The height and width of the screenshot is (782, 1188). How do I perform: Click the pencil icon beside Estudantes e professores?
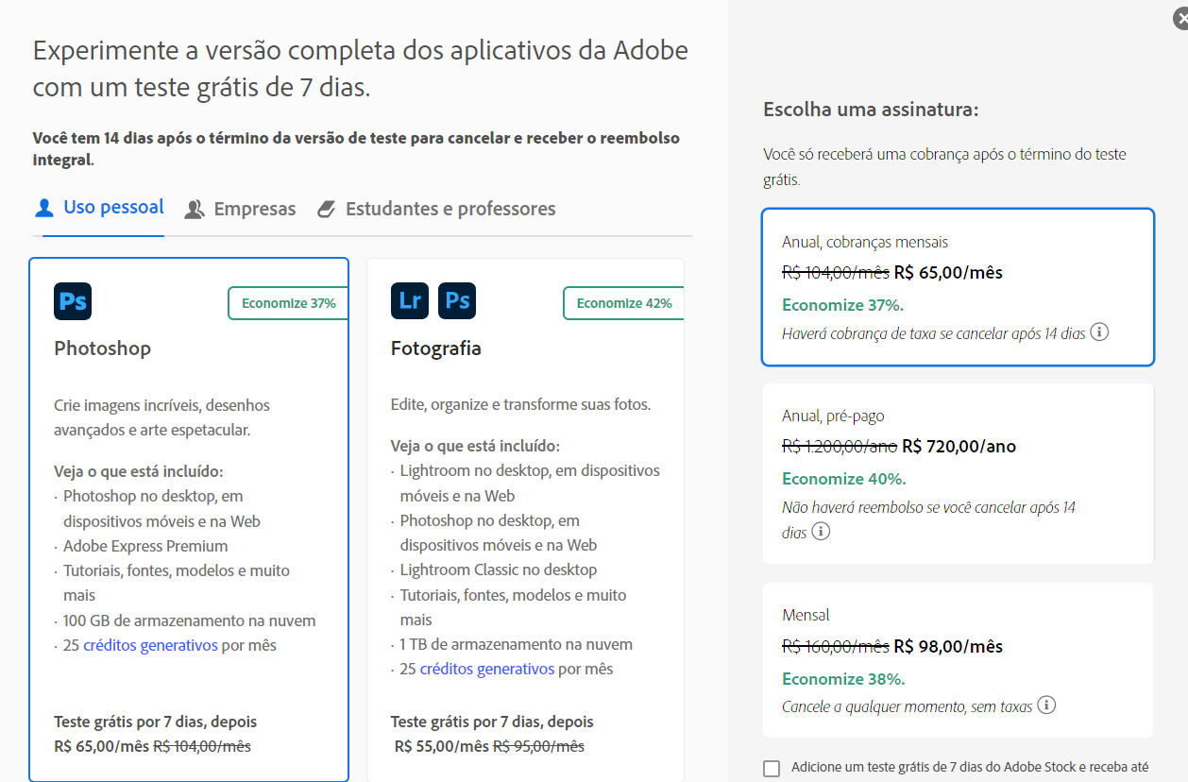click(329, 208)
